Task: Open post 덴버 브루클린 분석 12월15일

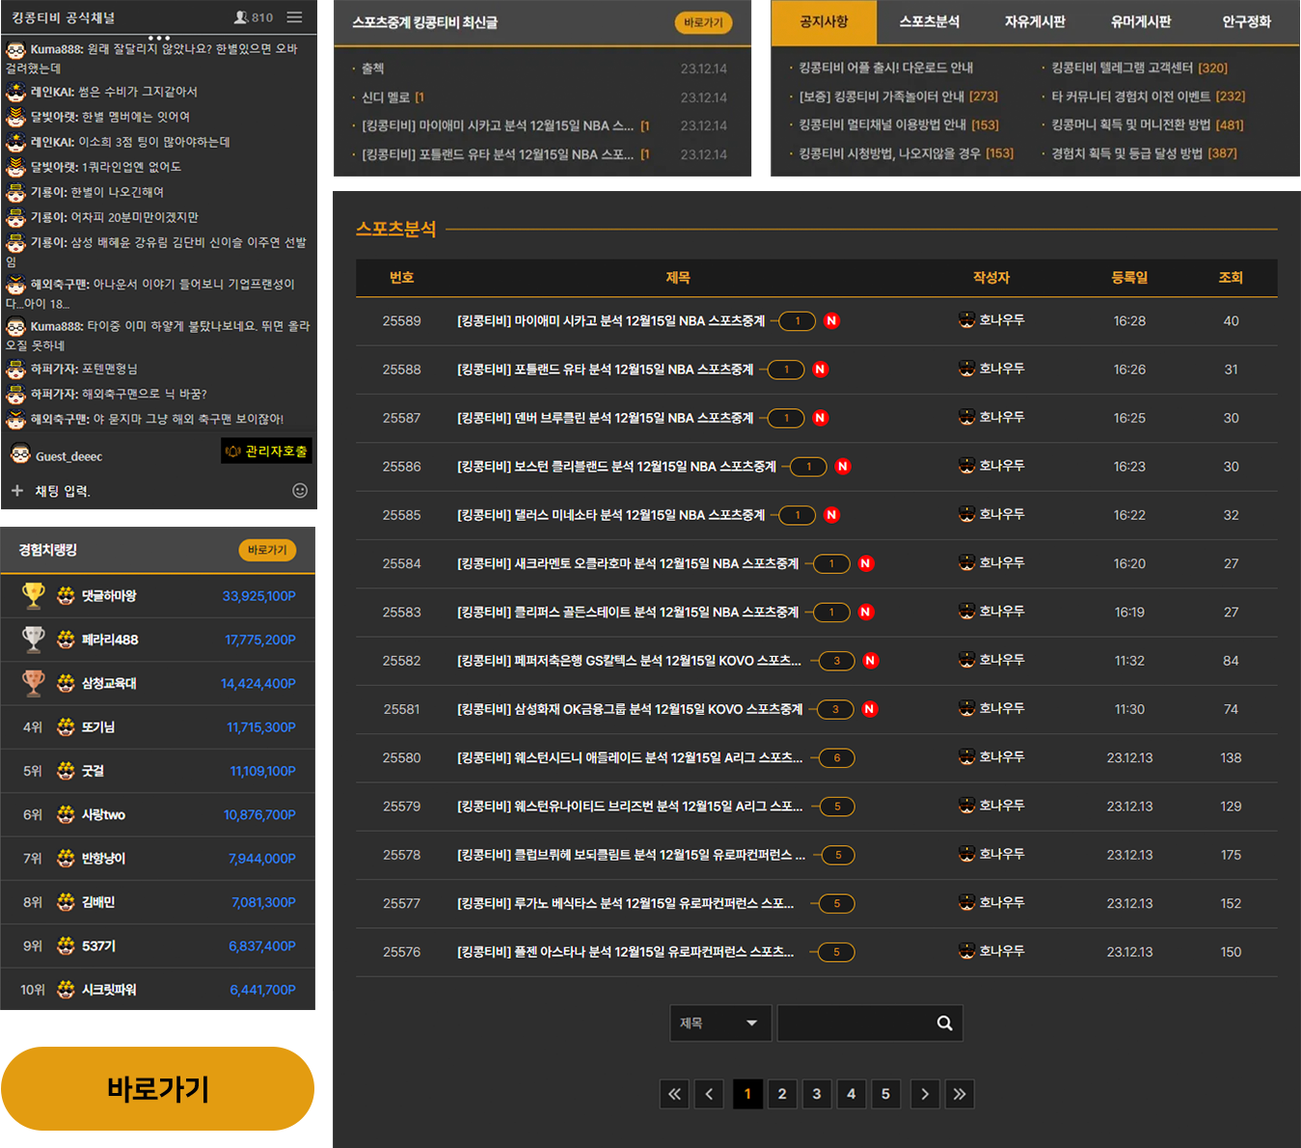Action: [x=605, y=419]
